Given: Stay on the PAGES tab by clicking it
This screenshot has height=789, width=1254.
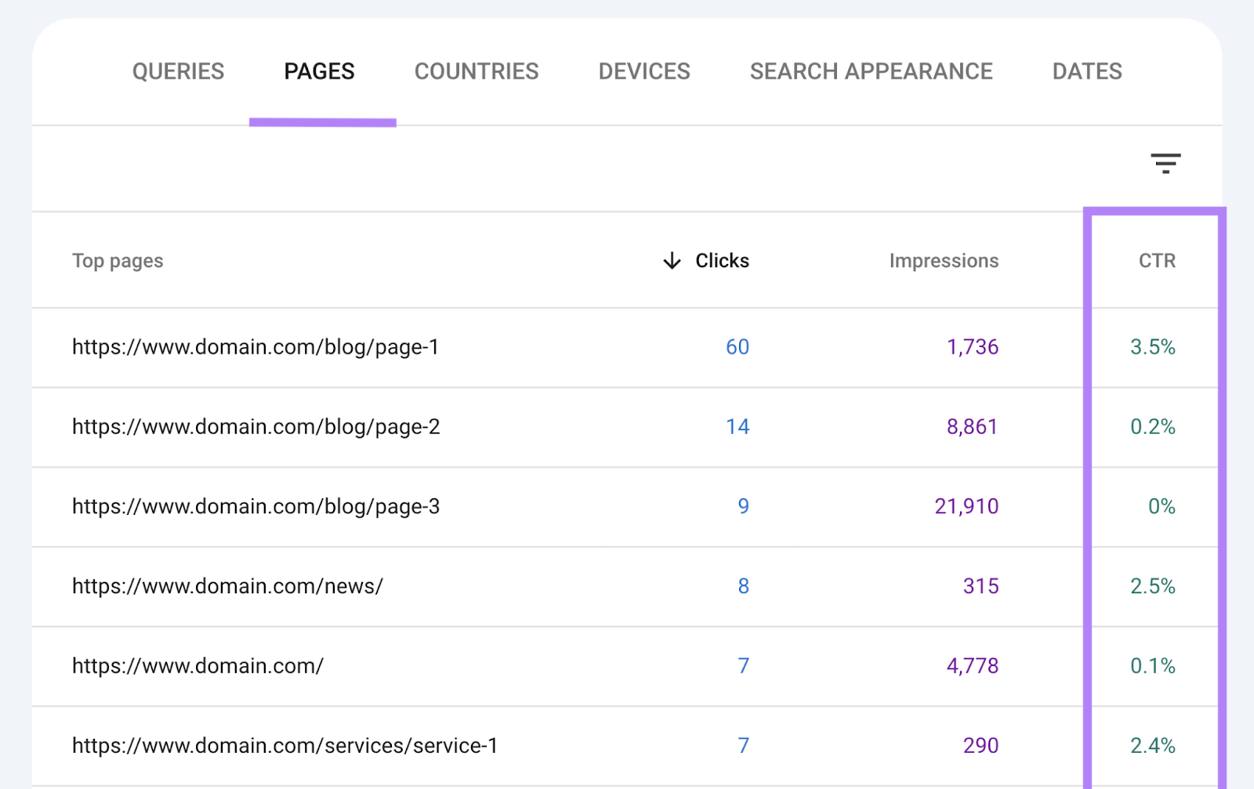Looking at the screenshot, I should tap(318, 71).
